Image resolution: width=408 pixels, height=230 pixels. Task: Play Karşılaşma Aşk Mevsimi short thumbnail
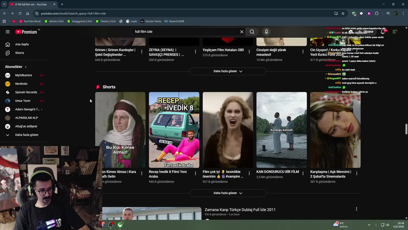coord(335,130)
